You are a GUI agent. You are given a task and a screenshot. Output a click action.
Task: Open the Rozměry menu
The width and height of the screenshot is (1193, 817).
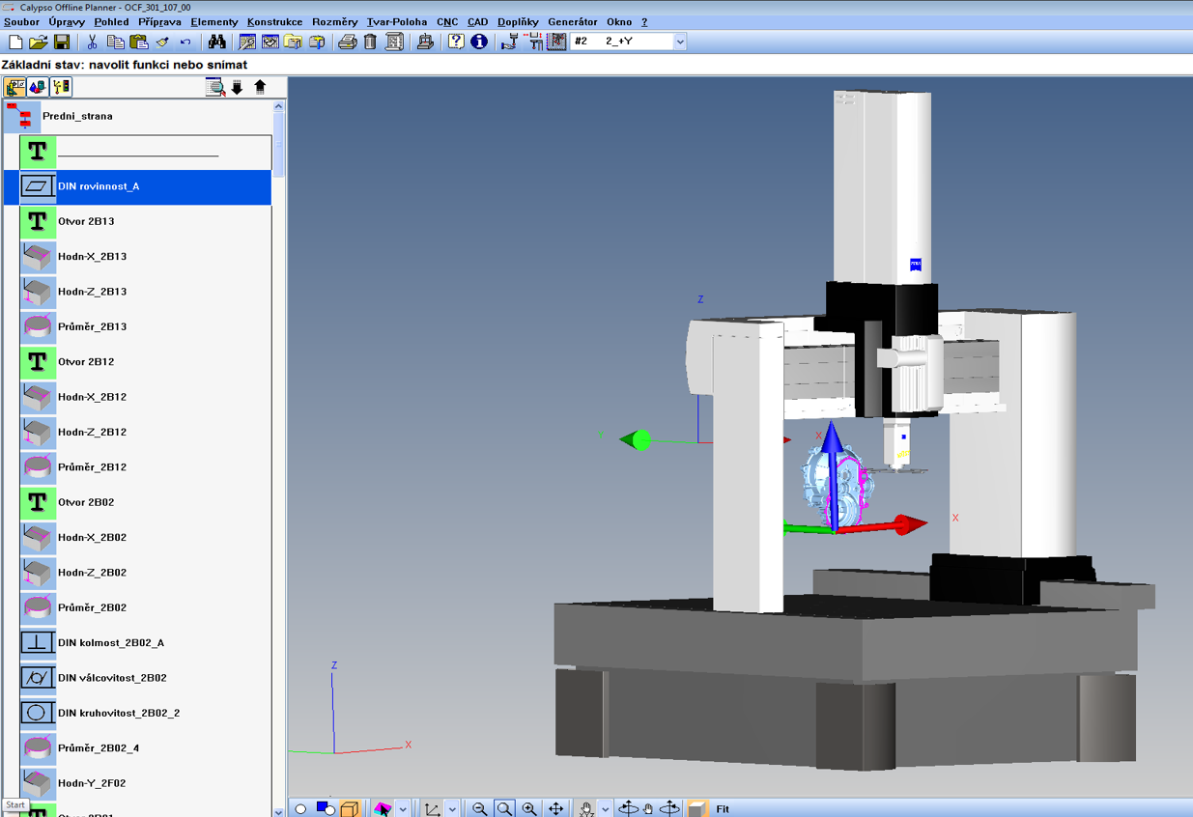(334, 21)
